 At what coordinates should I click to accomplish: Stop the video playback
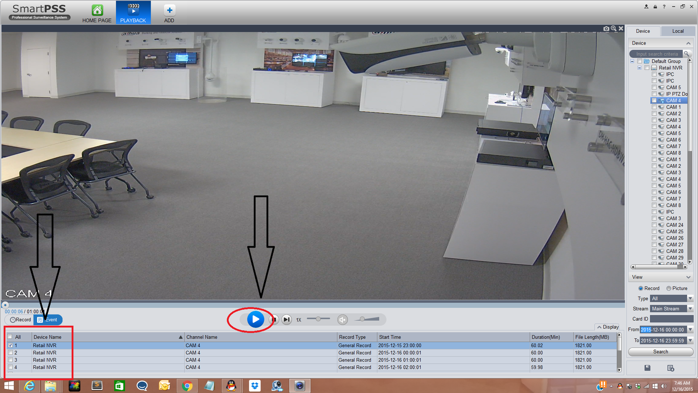(x=274, y=320)
